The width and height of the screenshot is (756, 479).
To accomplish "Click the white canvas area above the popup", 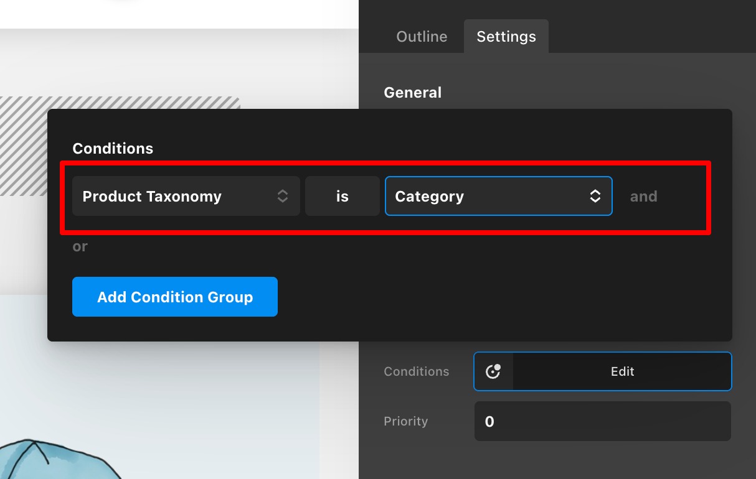I will point(187,12).
